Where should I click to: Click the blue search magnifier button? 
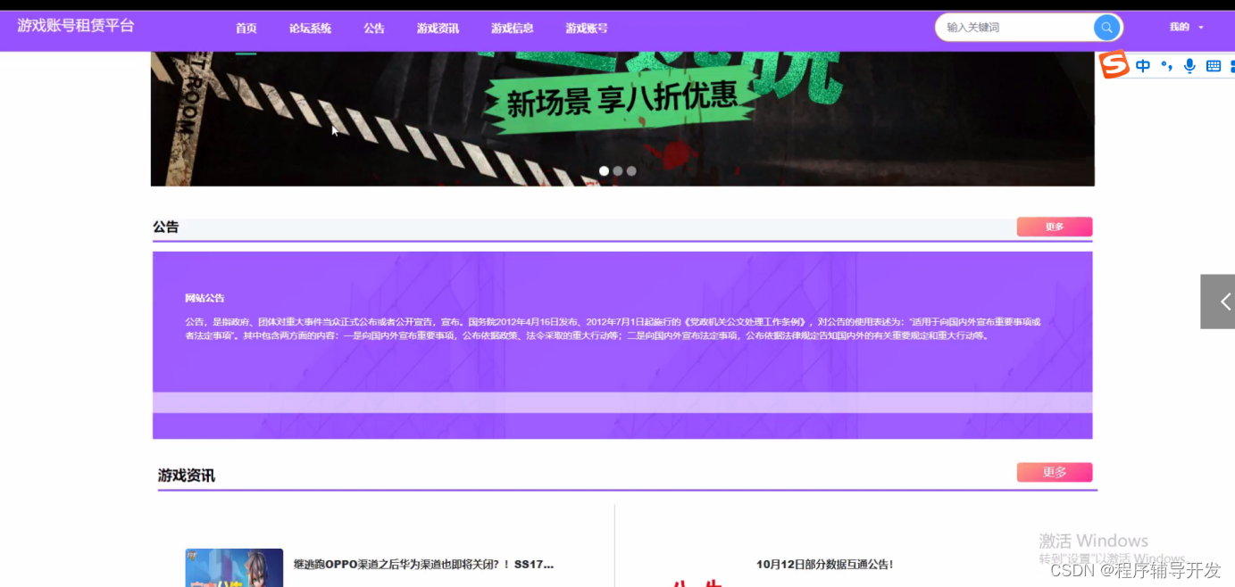[x=1106, y=28]
